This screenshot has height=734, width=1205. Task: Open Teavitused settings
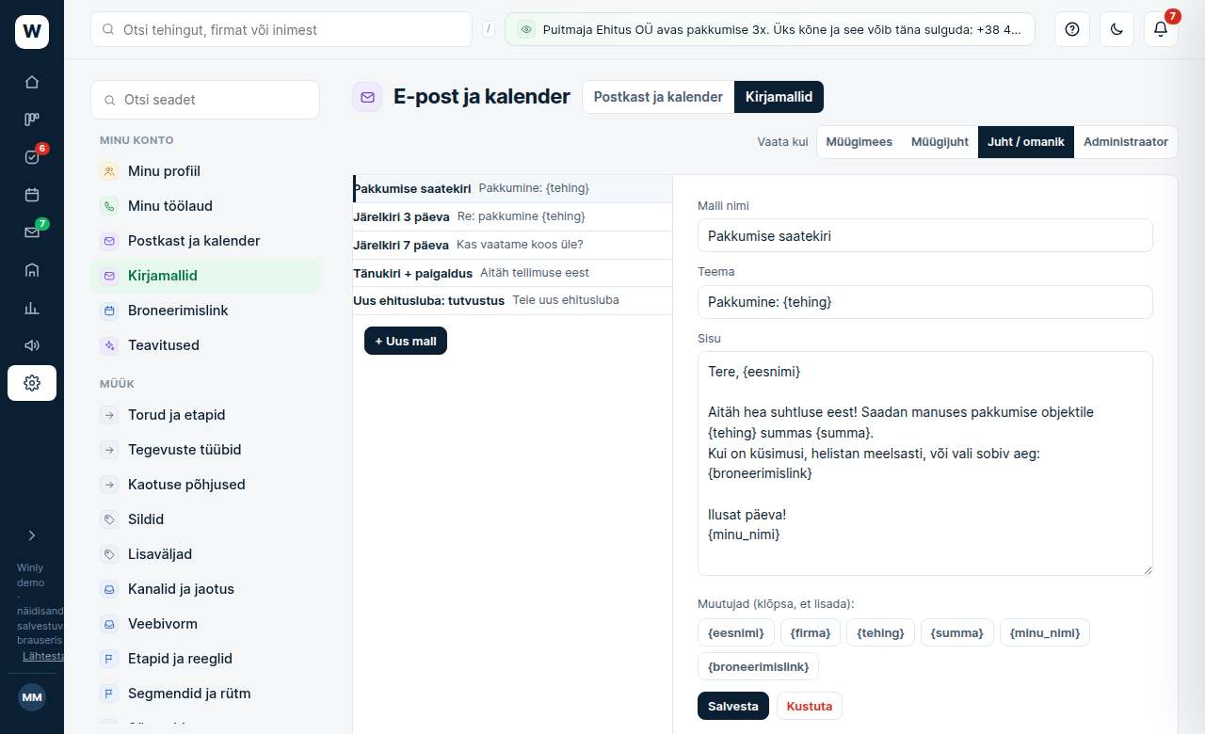click(x=205, y=345)
